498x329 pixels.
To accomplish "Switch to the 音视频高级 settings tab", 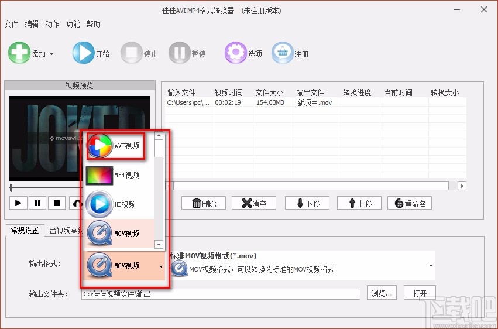I will pyautogui.click(x=64, y=231).
